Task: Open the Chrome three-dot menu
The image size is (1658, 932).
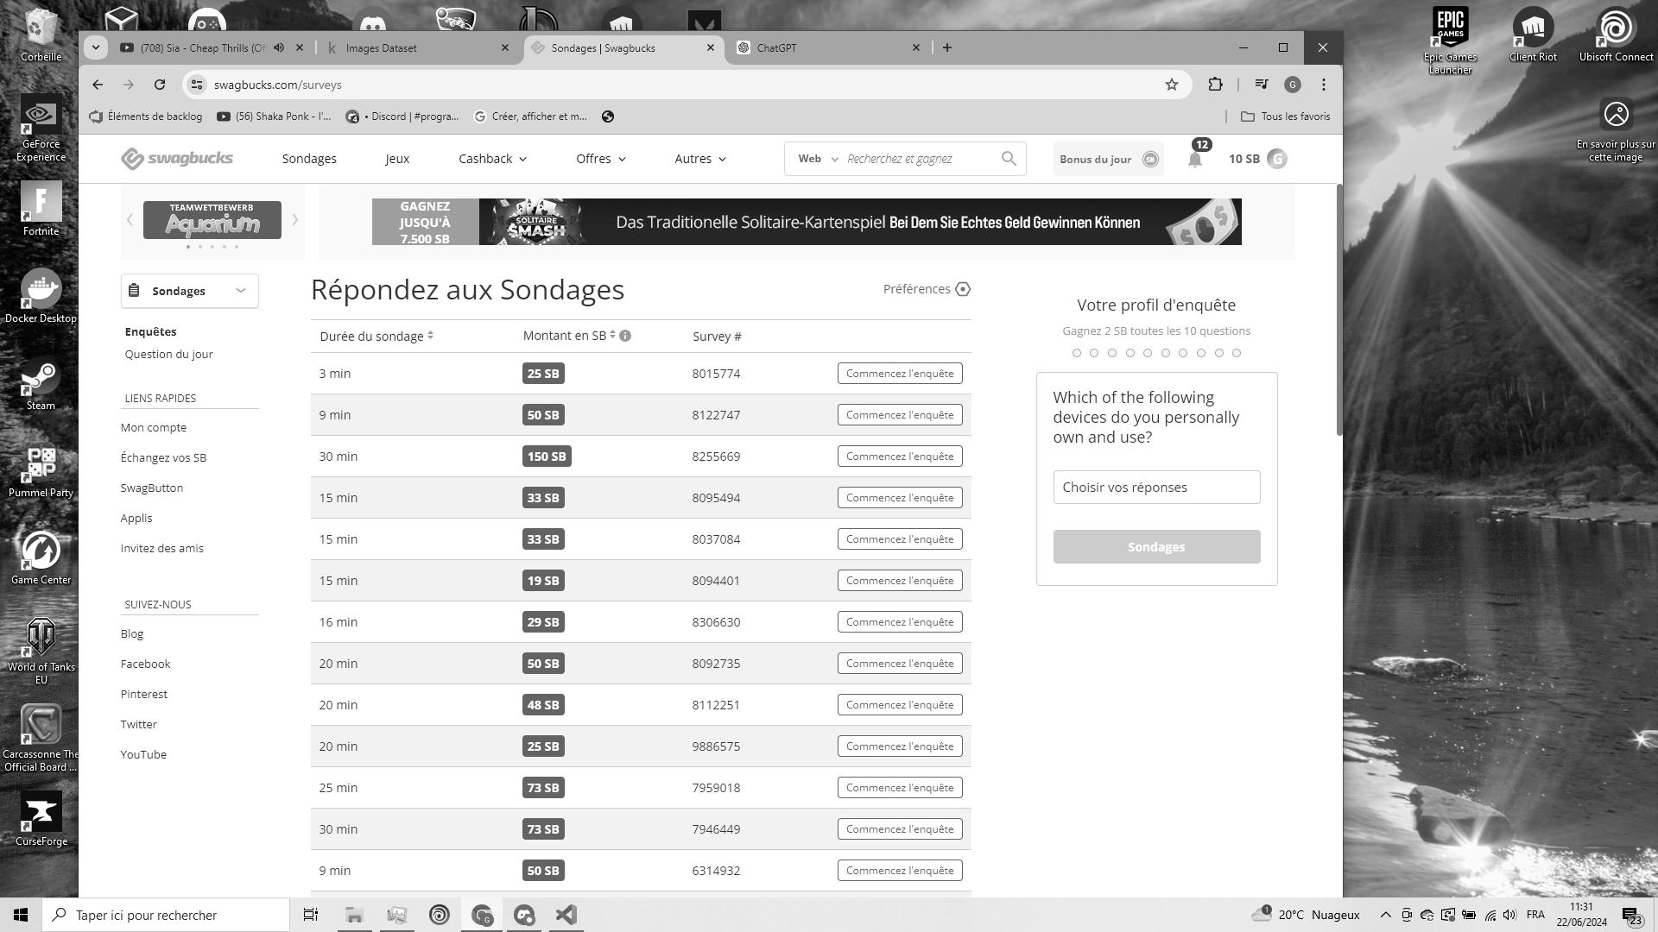Action: click(x=1324, y=85)
